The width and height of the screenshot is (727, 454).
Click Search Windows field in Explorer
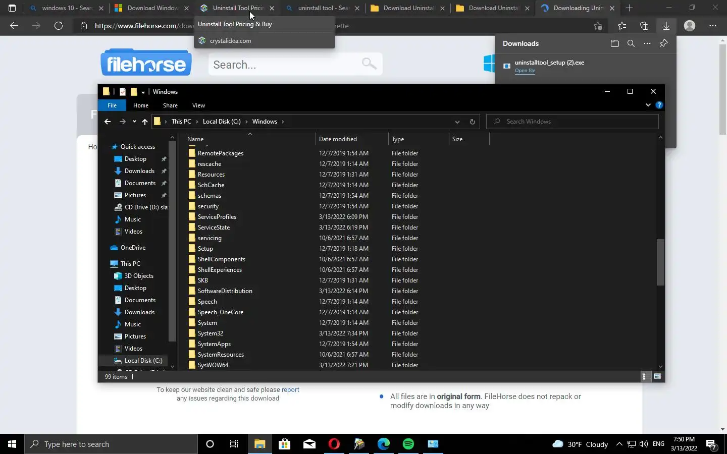(573, 122)
